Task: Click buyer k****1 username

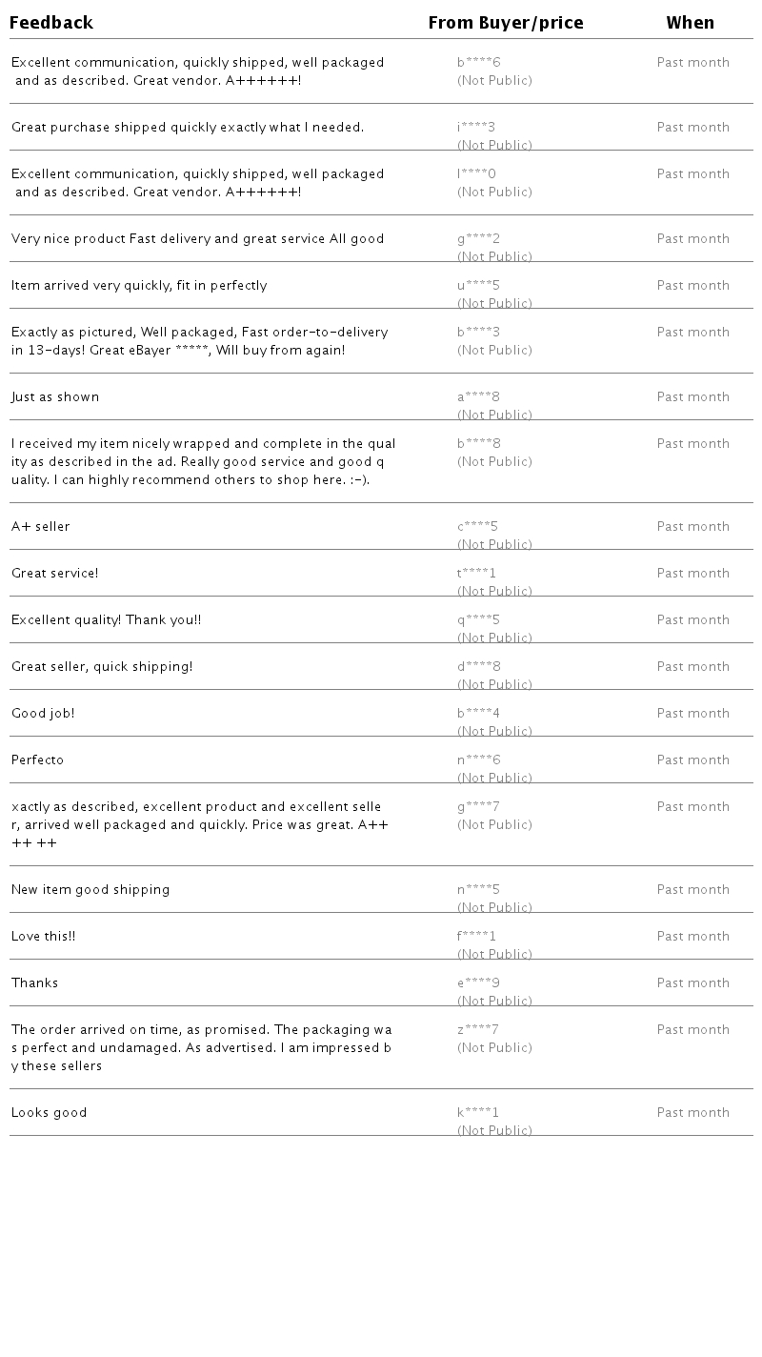Action: pyautogui.click(x=477, y=1113)
